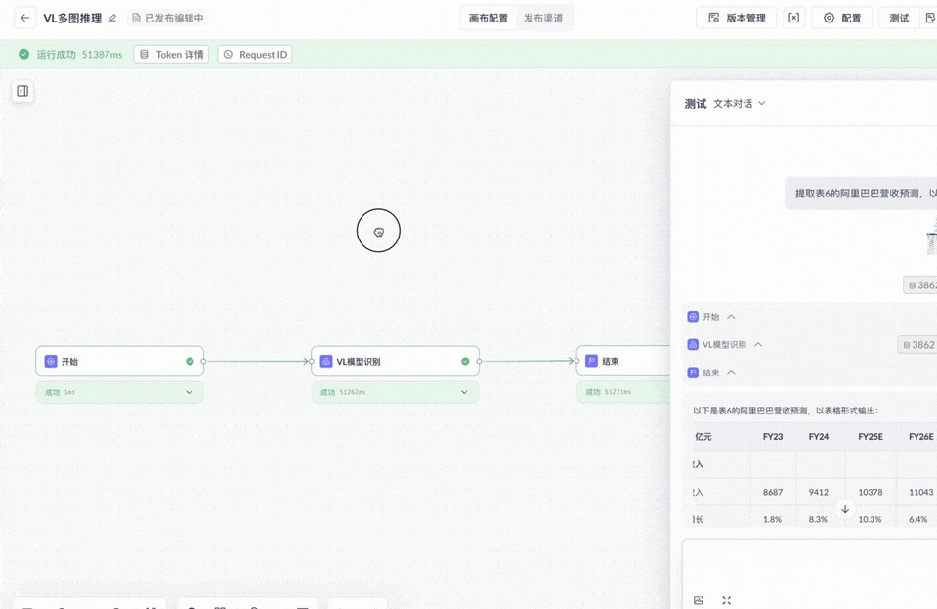Select the VL模型识别 node on canvas
The height and width of the screenshot is (609, 937).
pos(395,361)
